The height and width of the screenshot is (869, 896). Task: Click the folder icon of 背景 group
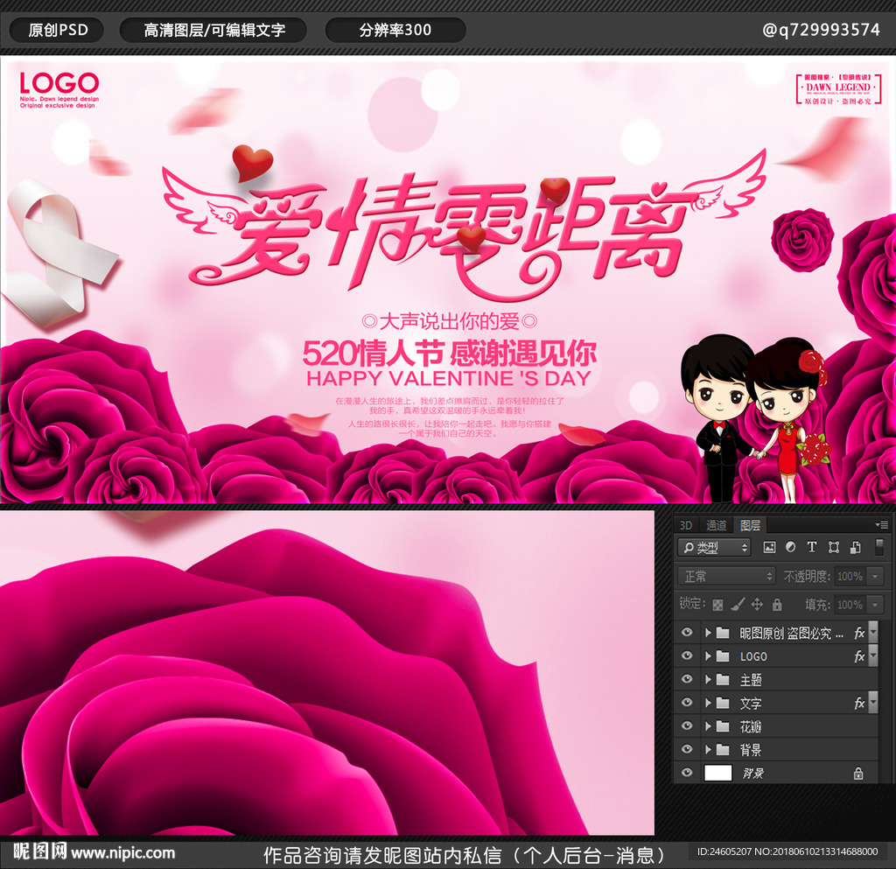click(723, 750)
